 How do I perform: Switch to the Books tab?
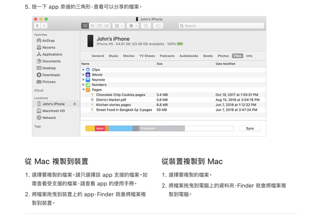[208, 56]
